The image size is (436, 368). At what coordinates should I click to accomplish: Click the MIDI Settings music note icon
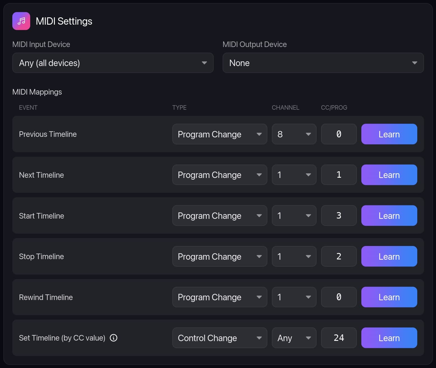(x=21, y=21)
